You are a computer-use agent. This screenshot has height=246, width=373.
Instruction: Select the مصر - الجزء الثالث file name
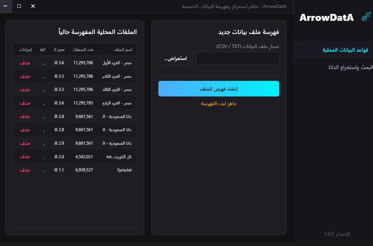pyautogui.click(x=117, y=90)
